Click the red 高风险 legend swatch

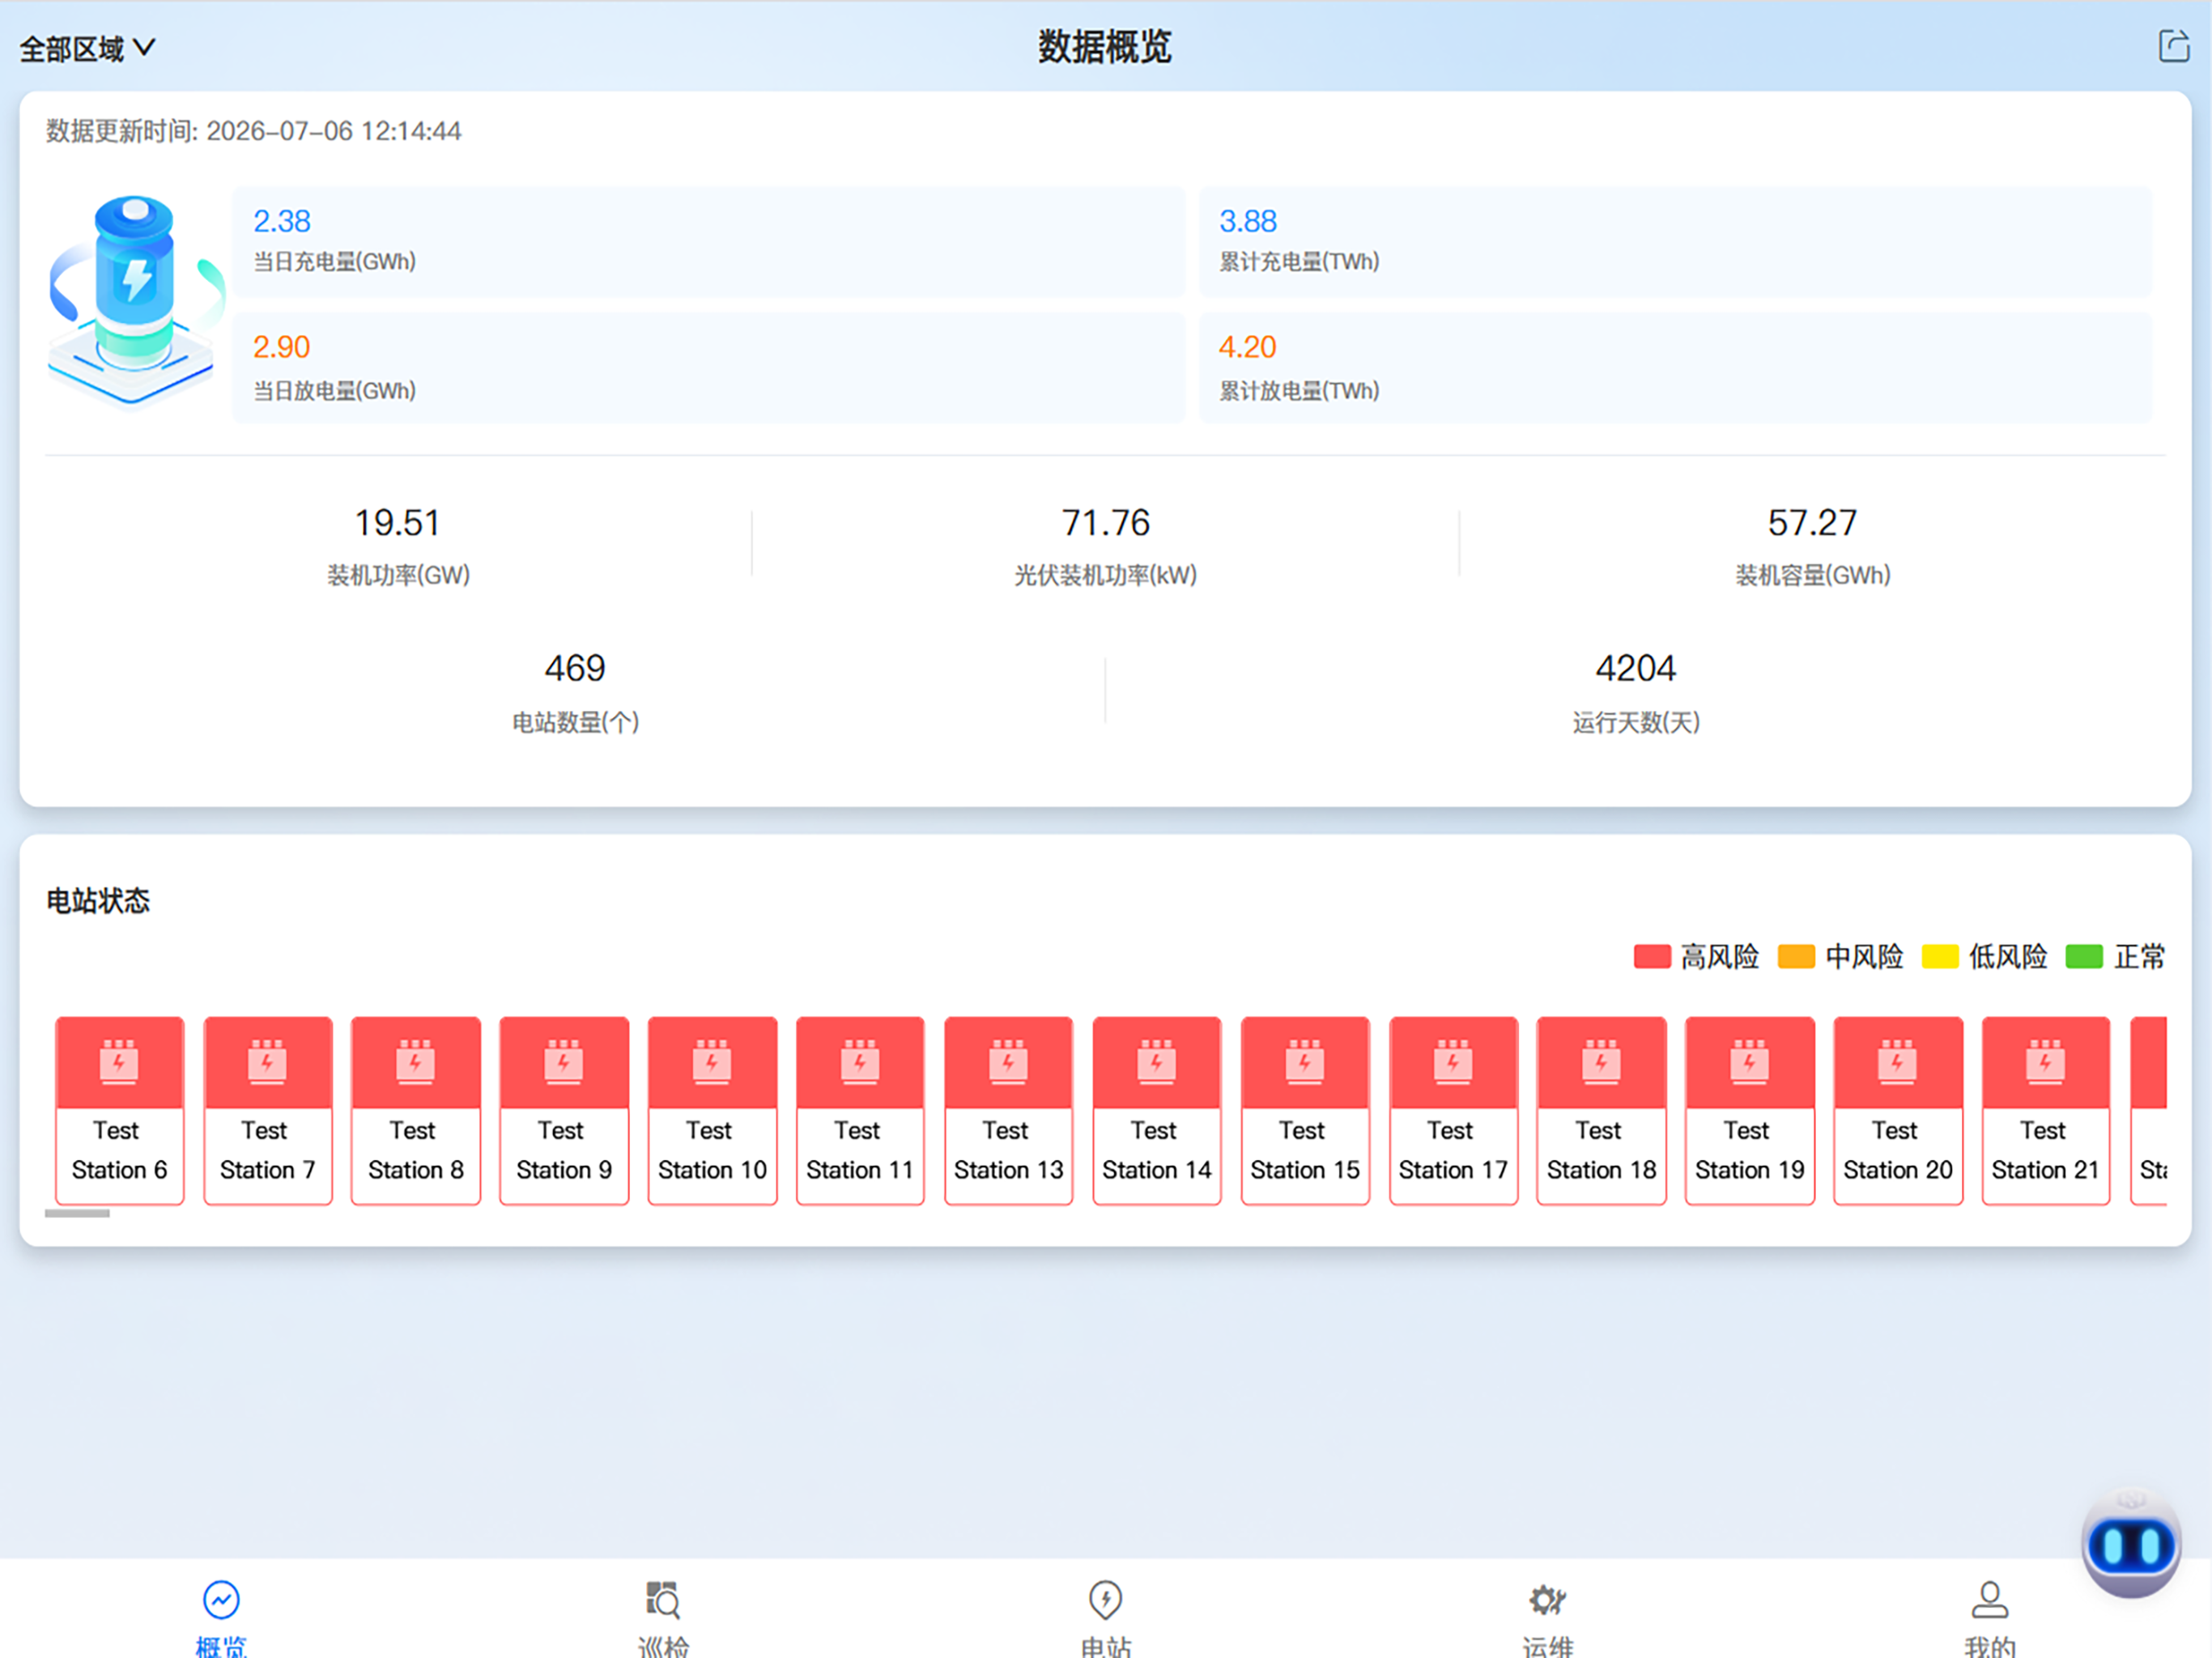tap(1652, 957)
